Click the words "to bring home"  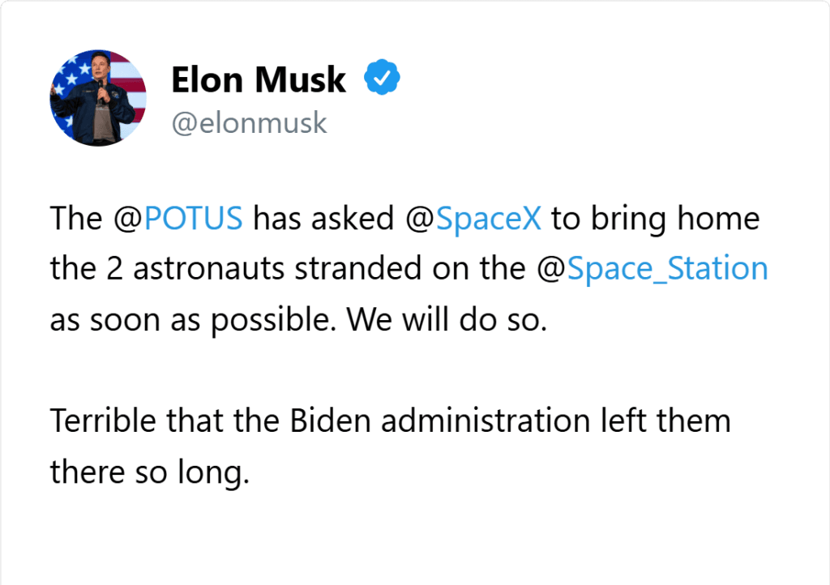[x=655, y=219]
